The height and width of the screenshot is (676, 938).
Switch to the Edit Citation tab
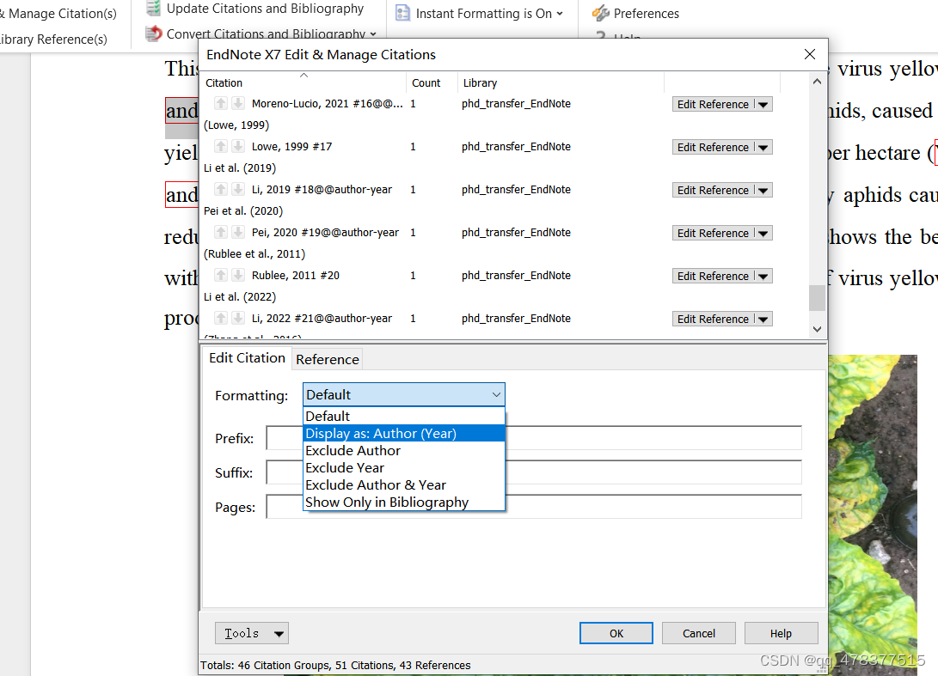point(247,358)
